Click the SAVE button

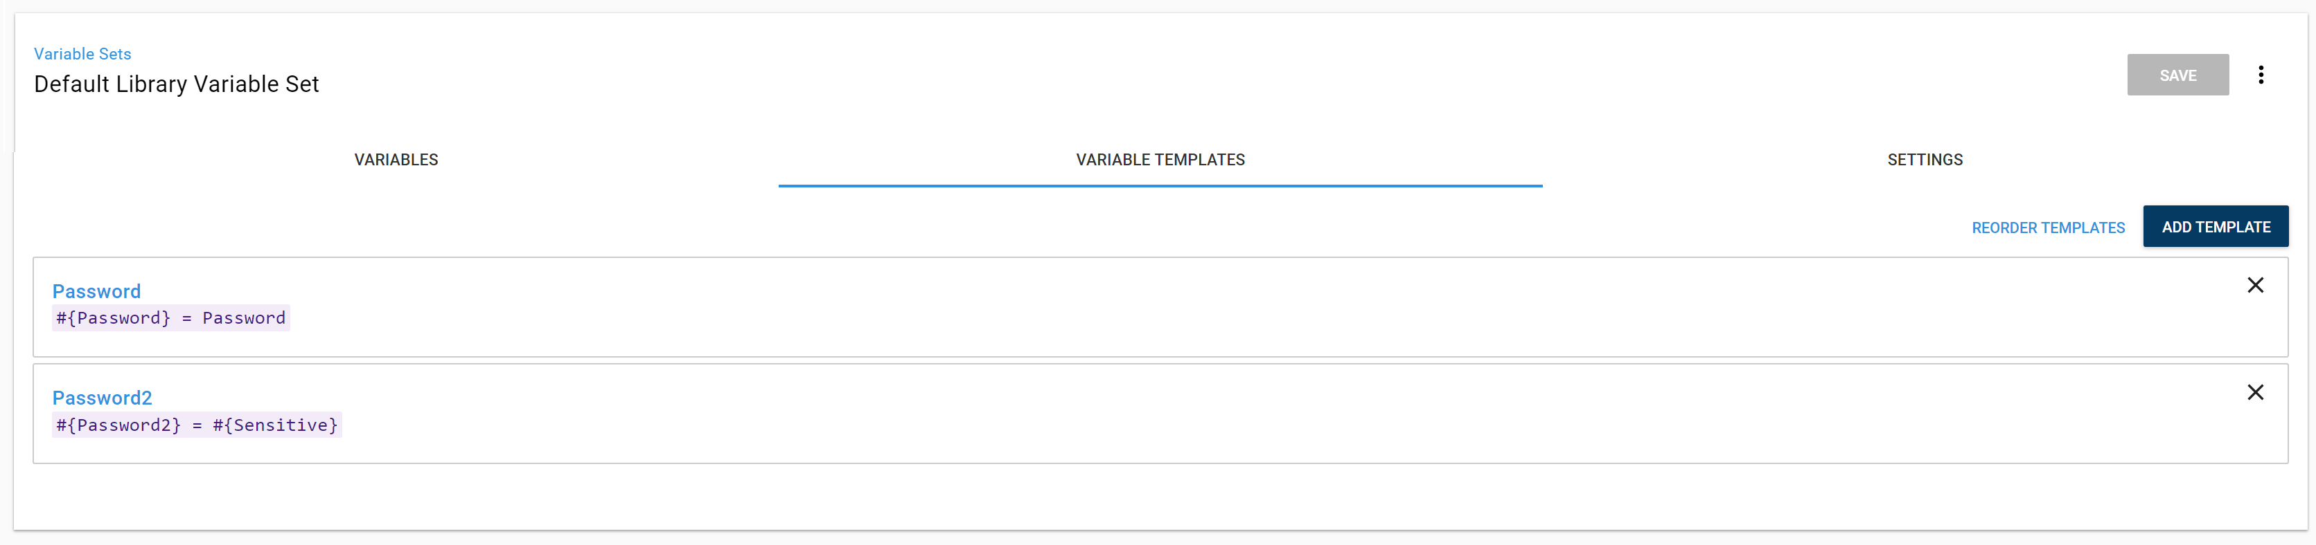click(2177, 75)
